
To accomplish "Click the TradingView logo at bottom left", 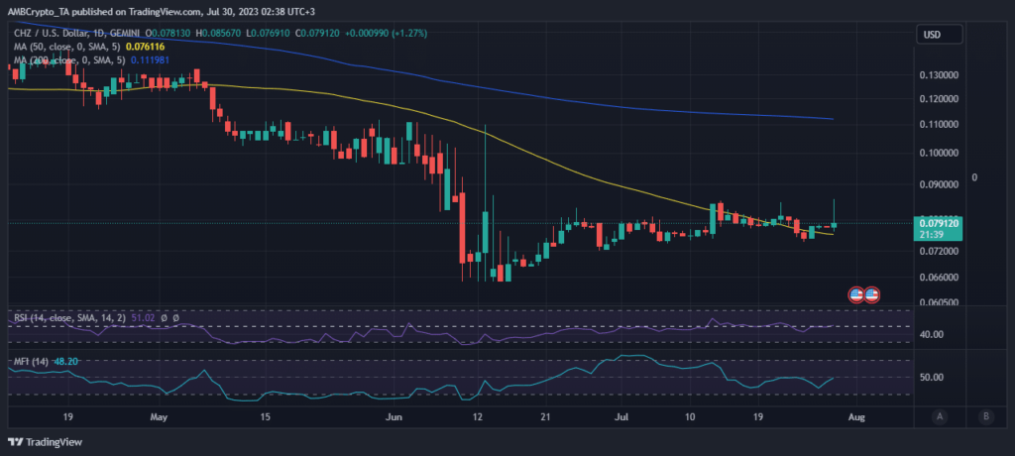I will 47,442.
